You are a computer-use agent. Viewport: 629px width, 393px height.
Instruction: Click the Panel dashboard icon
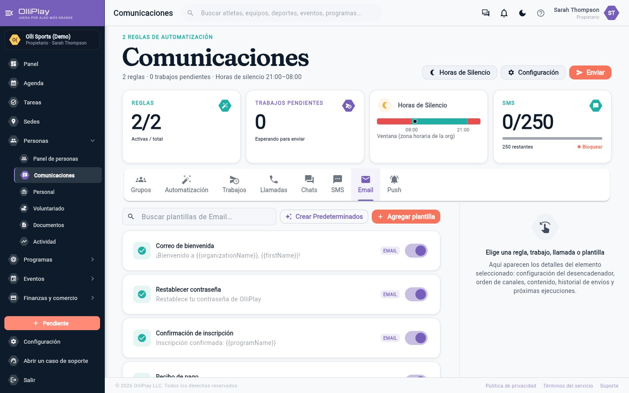click(14, 64)
